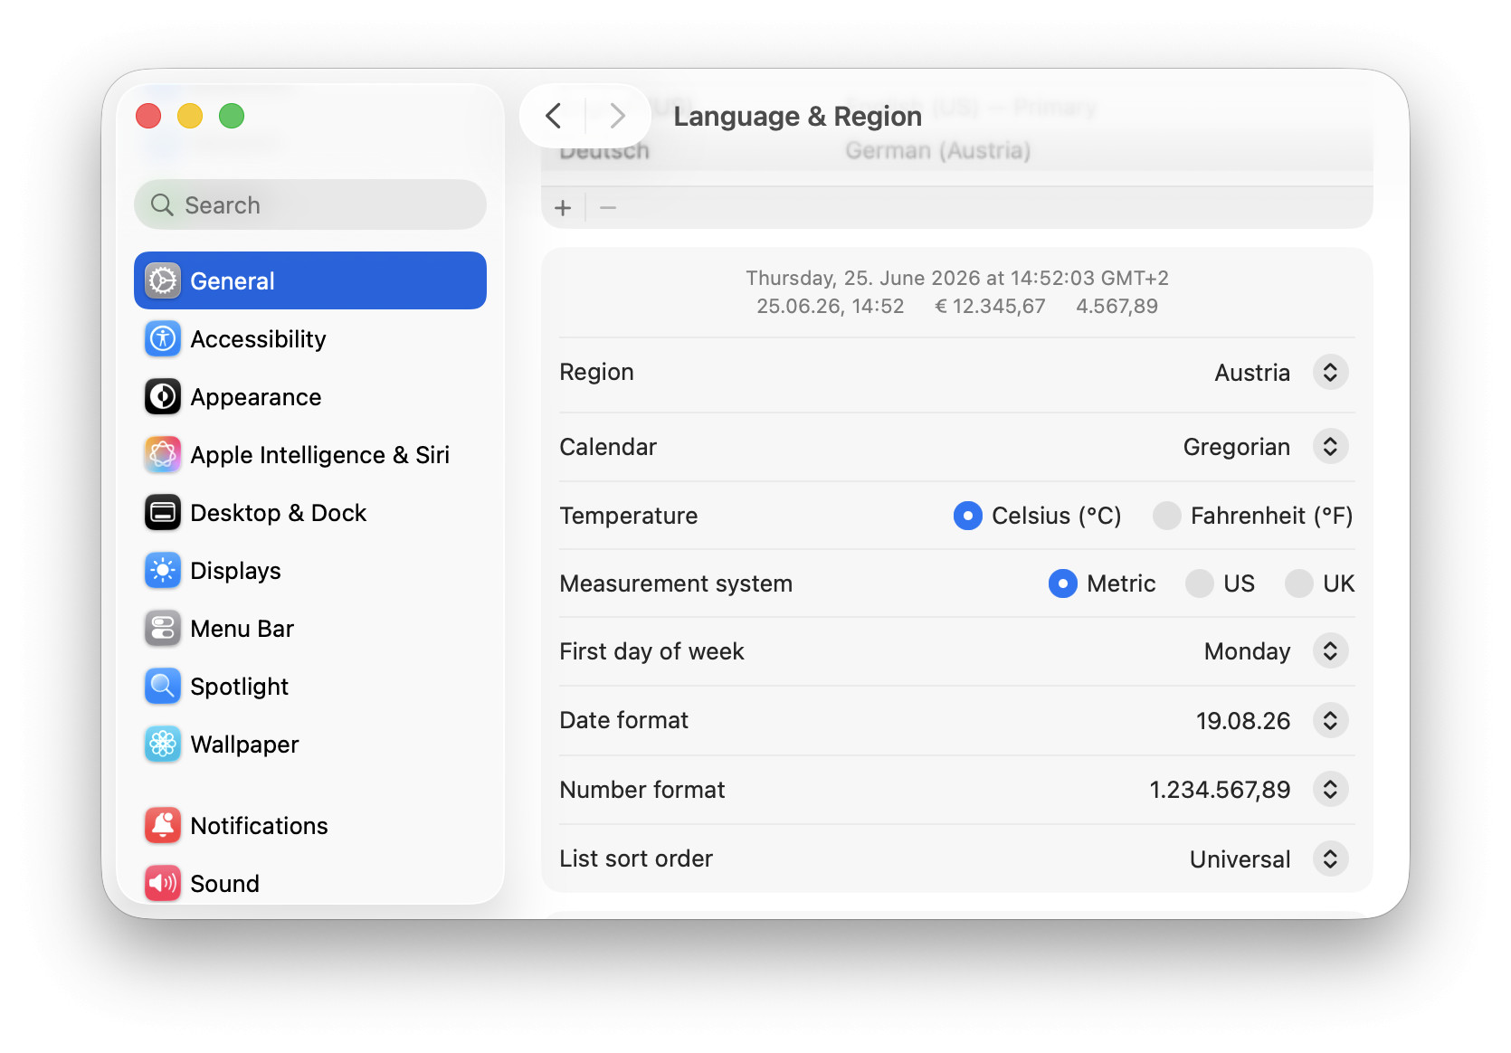The height and width of the screenshot is (1053, 1511).
Task: Open Accessibility settings
Action: click(310, 339)
